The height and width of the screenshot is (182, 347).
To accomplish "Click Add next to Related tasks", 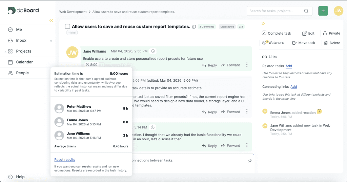I will pyautogui.click(x=289, y=66).
